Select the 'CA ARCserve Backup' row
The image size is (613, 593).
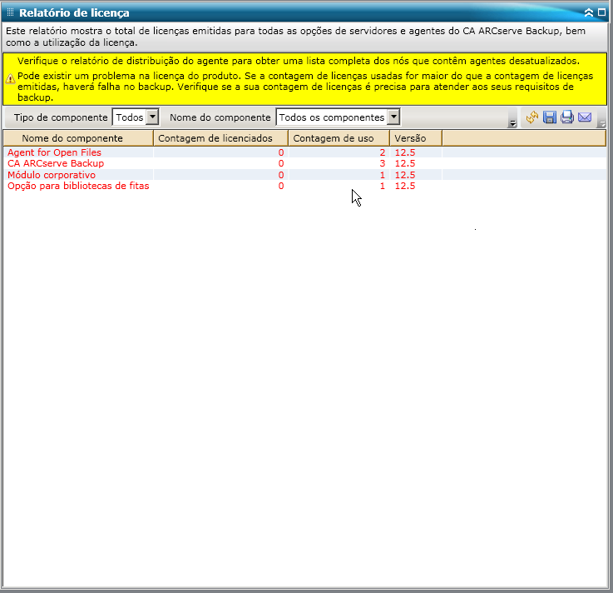point(304,163)
